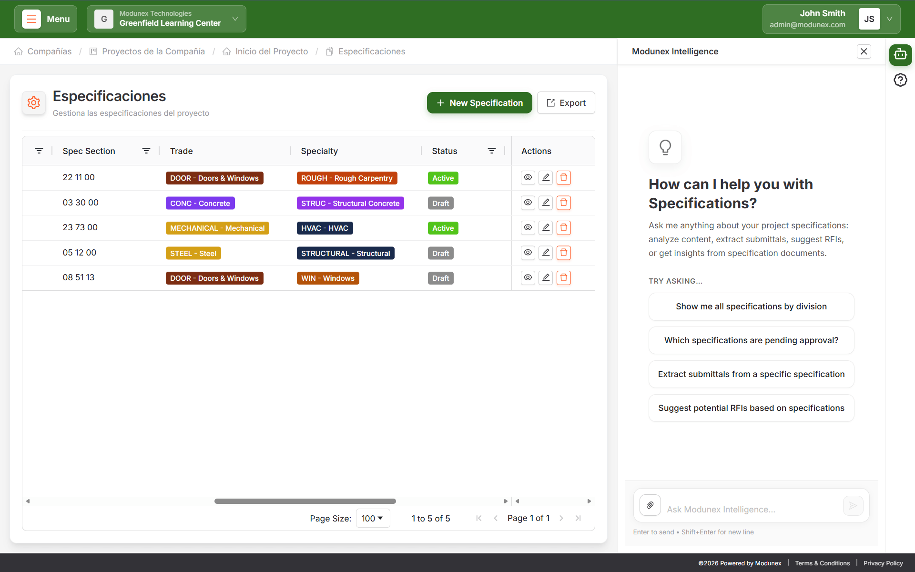Click the paperclip attachment icon in chat
915x572 pixels.
click(x=650, y=505)
